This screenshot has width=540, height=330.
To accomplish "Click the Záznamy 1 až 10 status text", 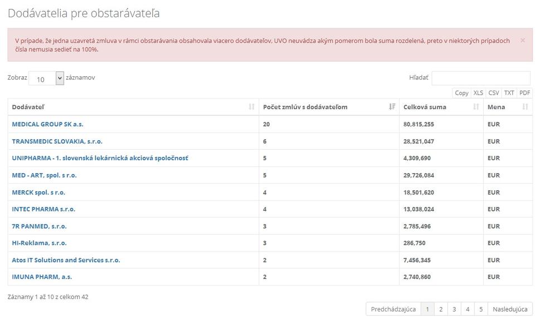I will point(48,297).
